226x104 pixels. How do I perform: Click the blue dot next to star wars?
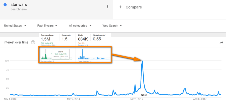point(5,5)
